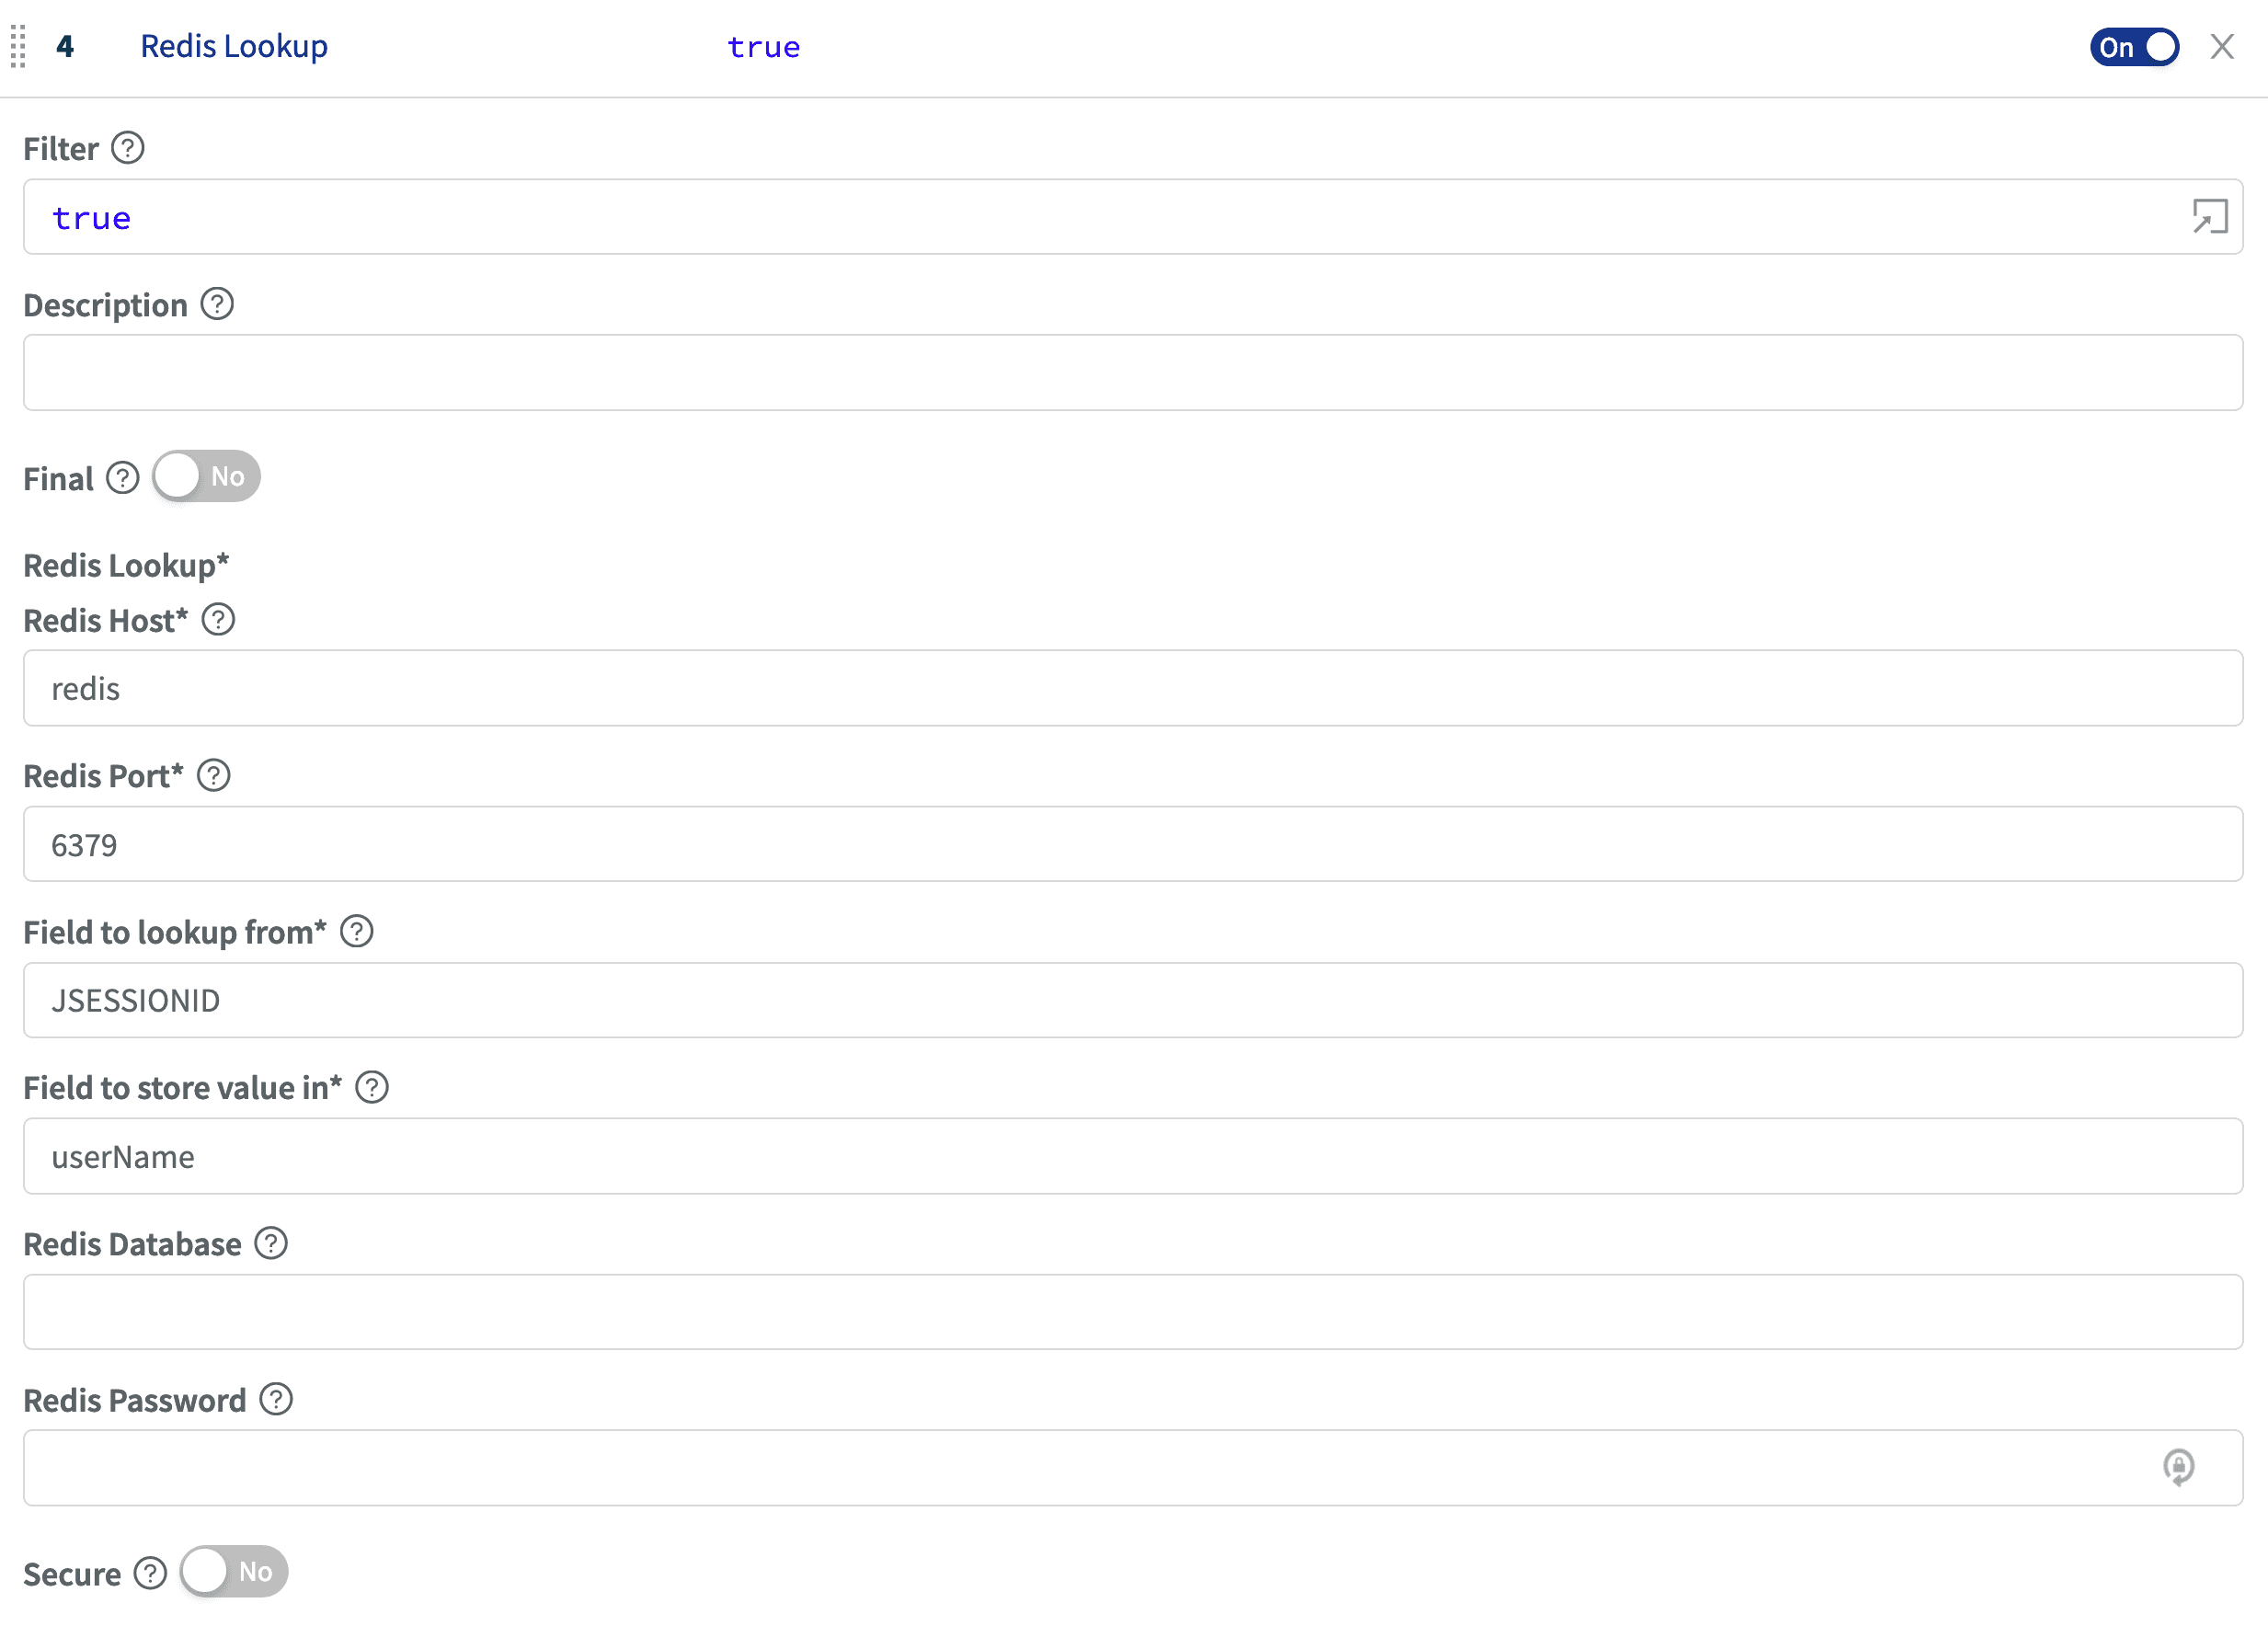Enable the Final toggle
2268x1626 pixels.
tap(207, 477)
